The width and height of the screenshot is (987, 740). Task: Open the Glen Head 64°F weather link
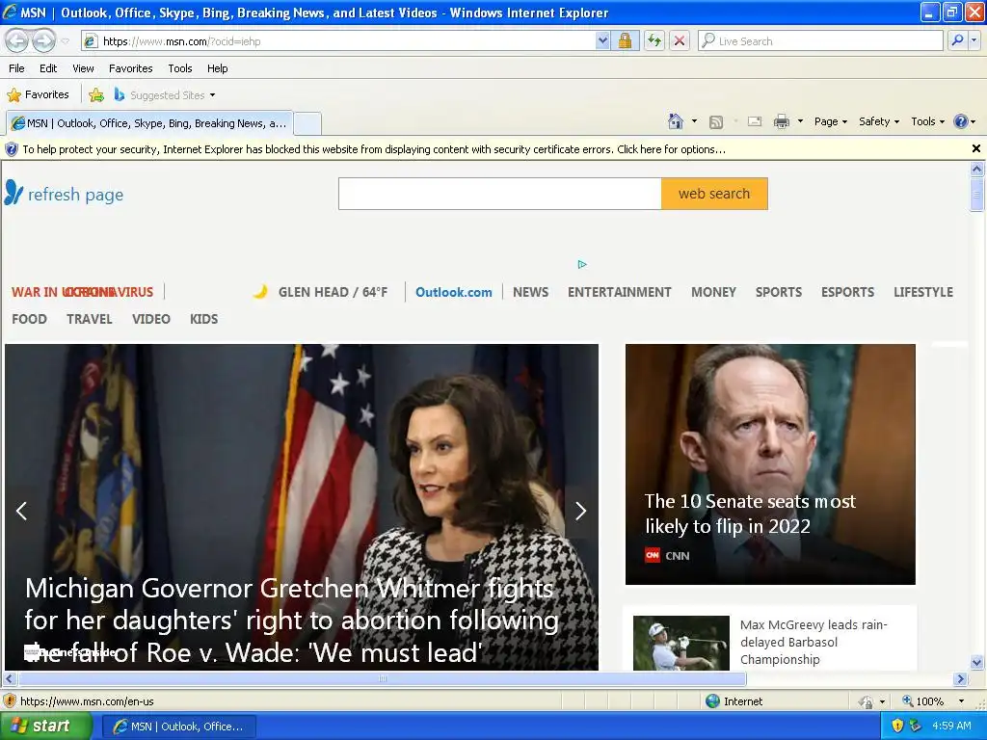(321, 292)
